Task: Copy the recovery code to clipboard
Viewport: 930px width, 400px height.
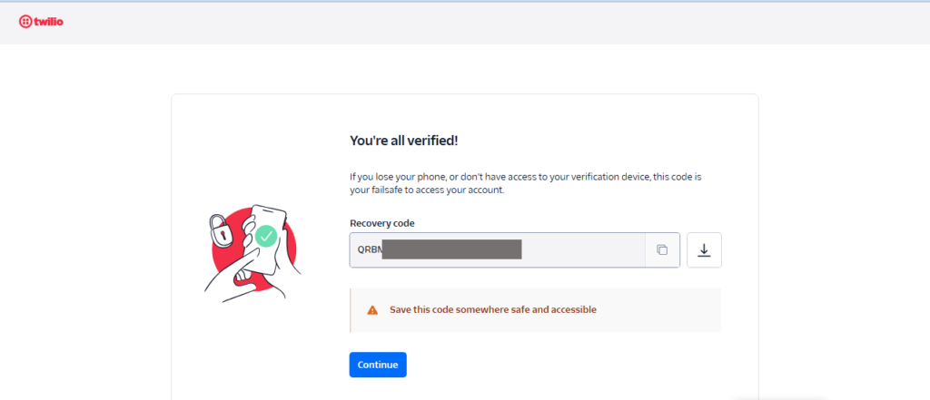Action: click(662, 250)
